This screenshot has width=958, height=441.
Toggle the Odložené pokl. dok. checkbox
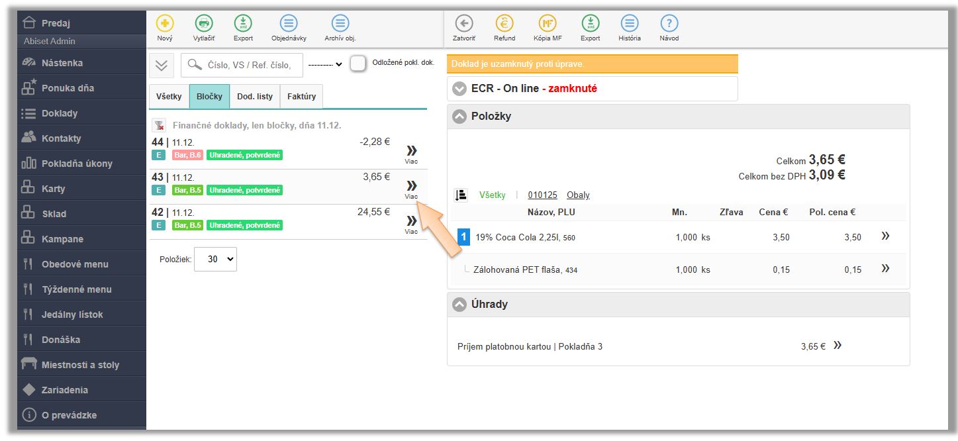coord(358,64)
